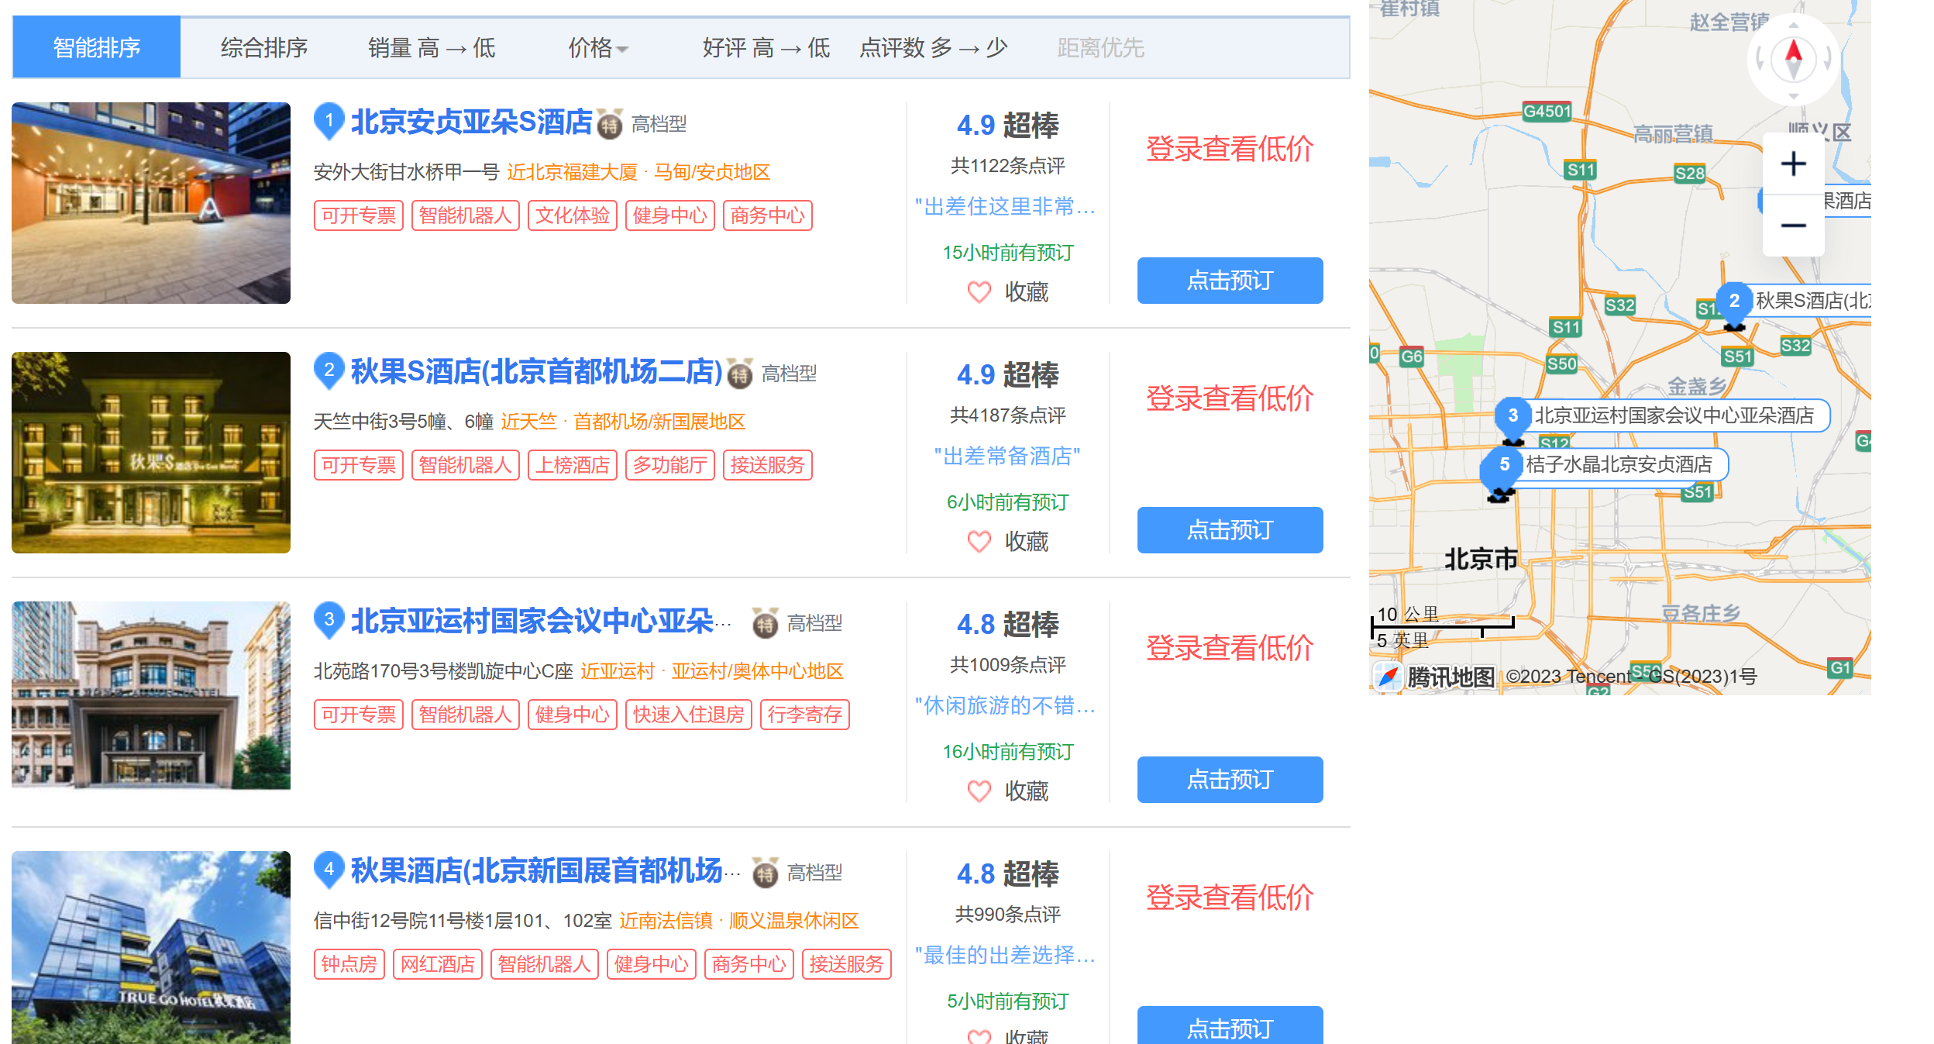Click 近北京福建大厦 location link
Screen dimensions: 1934x1044
click(573, 172)
